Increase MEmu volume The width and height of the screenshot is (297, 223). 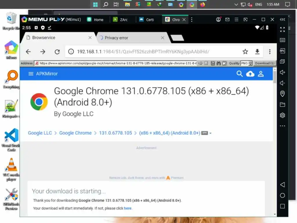(282, 72)
